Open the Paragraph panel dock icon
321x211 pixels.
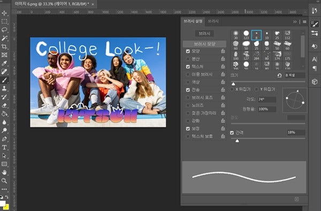click(315, 68)
